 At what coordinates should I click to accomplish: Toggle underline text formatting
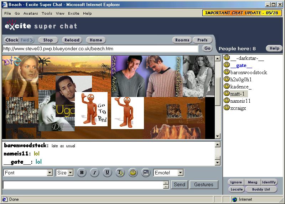pos(107,173)
